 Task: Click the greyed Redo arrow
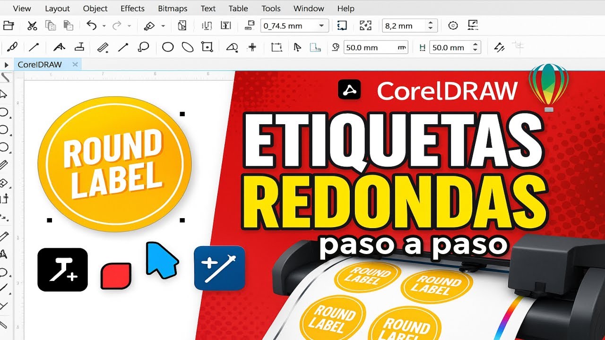[x=117, y=25]
